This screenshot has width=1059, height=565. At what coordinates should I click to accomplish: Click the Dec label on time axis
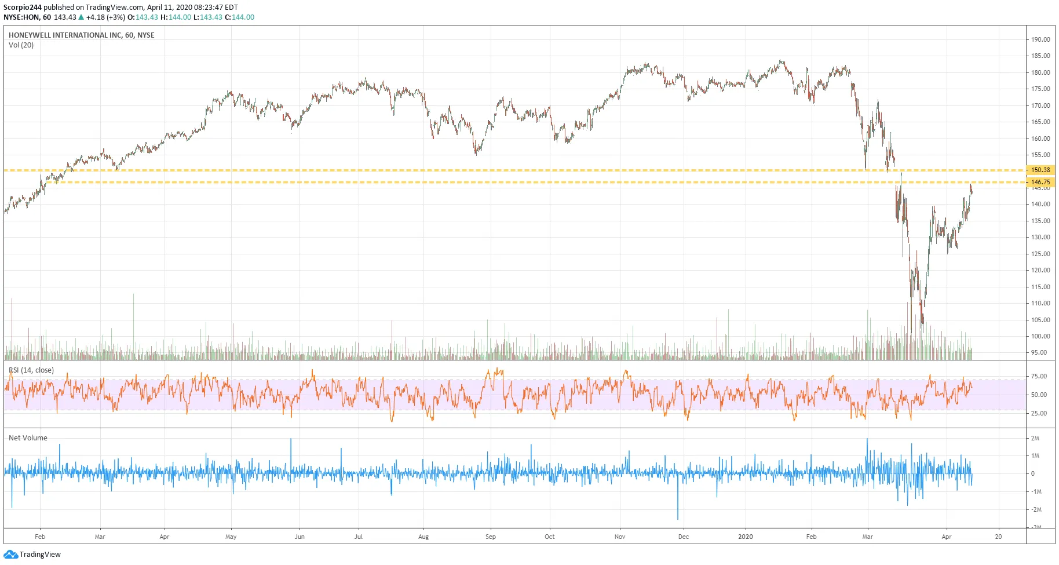click(x=684, y=537)
